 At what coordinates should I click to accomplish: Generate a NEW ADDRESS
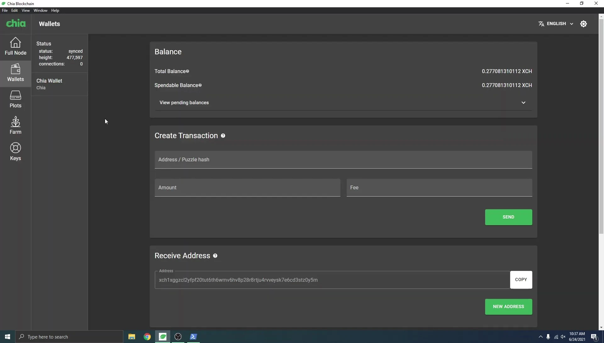pyautogui.click(x=508, y=307)
